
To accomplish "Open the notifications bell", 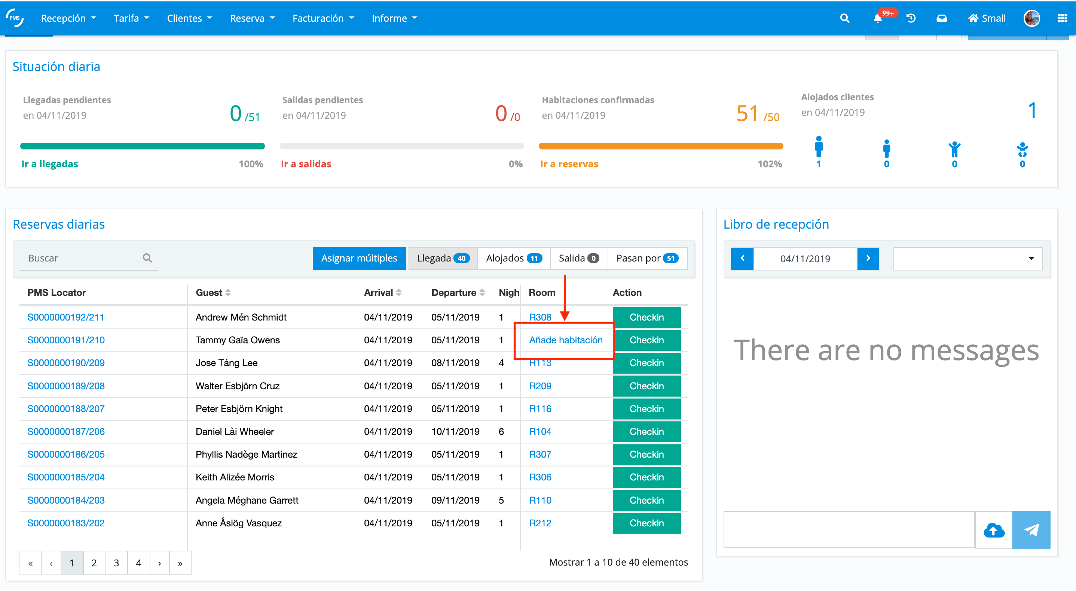I will (878, 18).
